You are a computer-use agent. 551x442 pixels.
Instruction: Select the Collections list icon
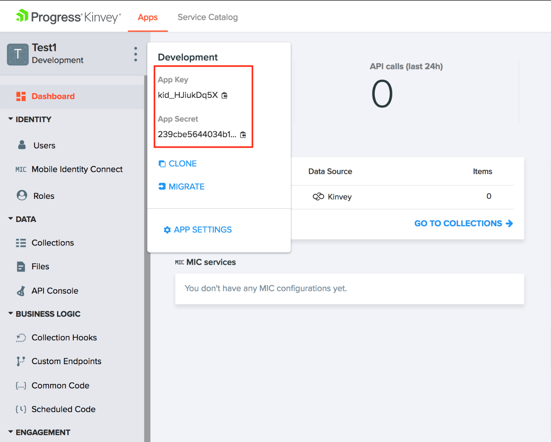pyautogui.click(x=21, y=243)
